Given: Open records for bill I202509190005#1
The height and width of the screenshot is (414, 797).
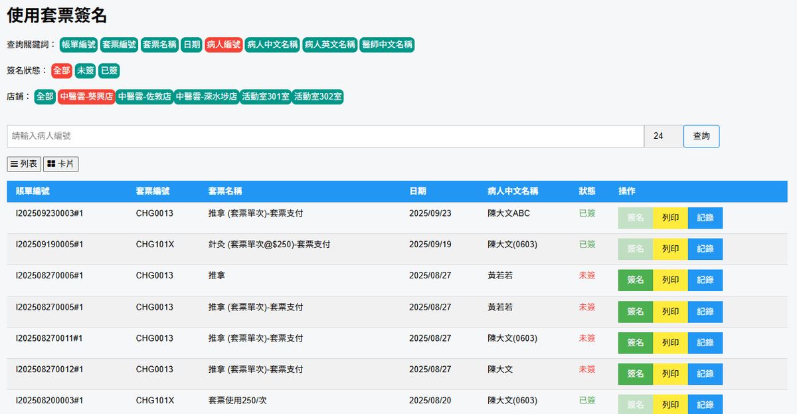Looking at the screenshot, I should point(705,249).
